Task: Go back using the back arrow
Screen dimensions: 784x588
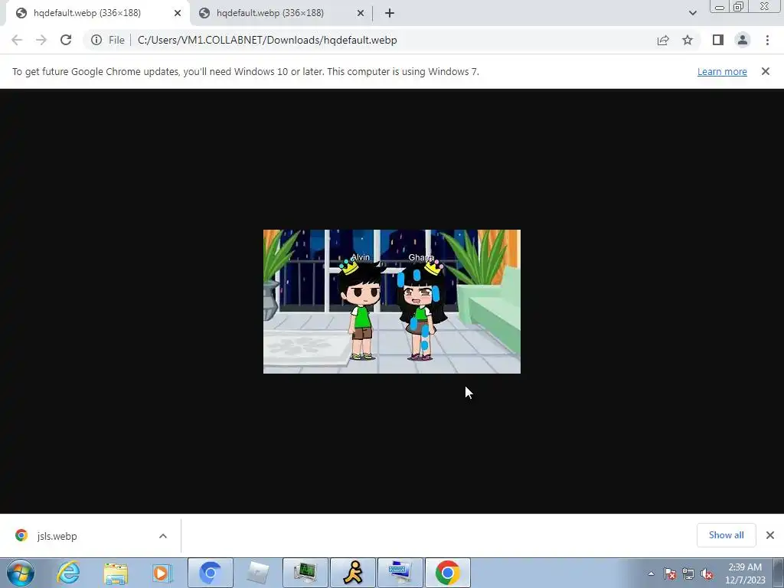Action: click(17, 40)
